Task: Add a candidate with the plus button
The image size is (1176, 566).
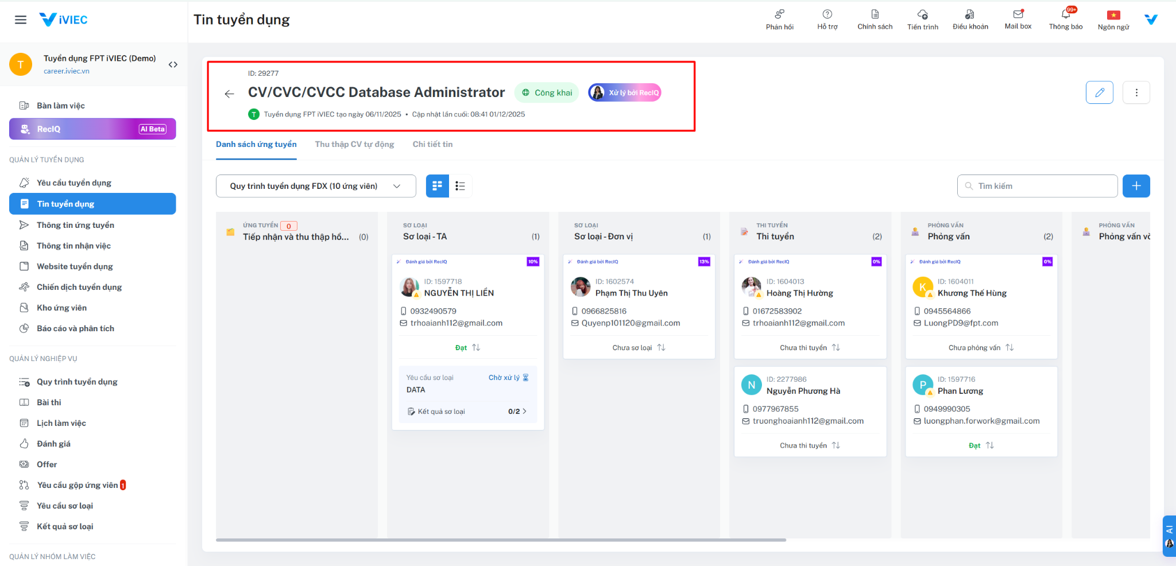Action: 1136,186
